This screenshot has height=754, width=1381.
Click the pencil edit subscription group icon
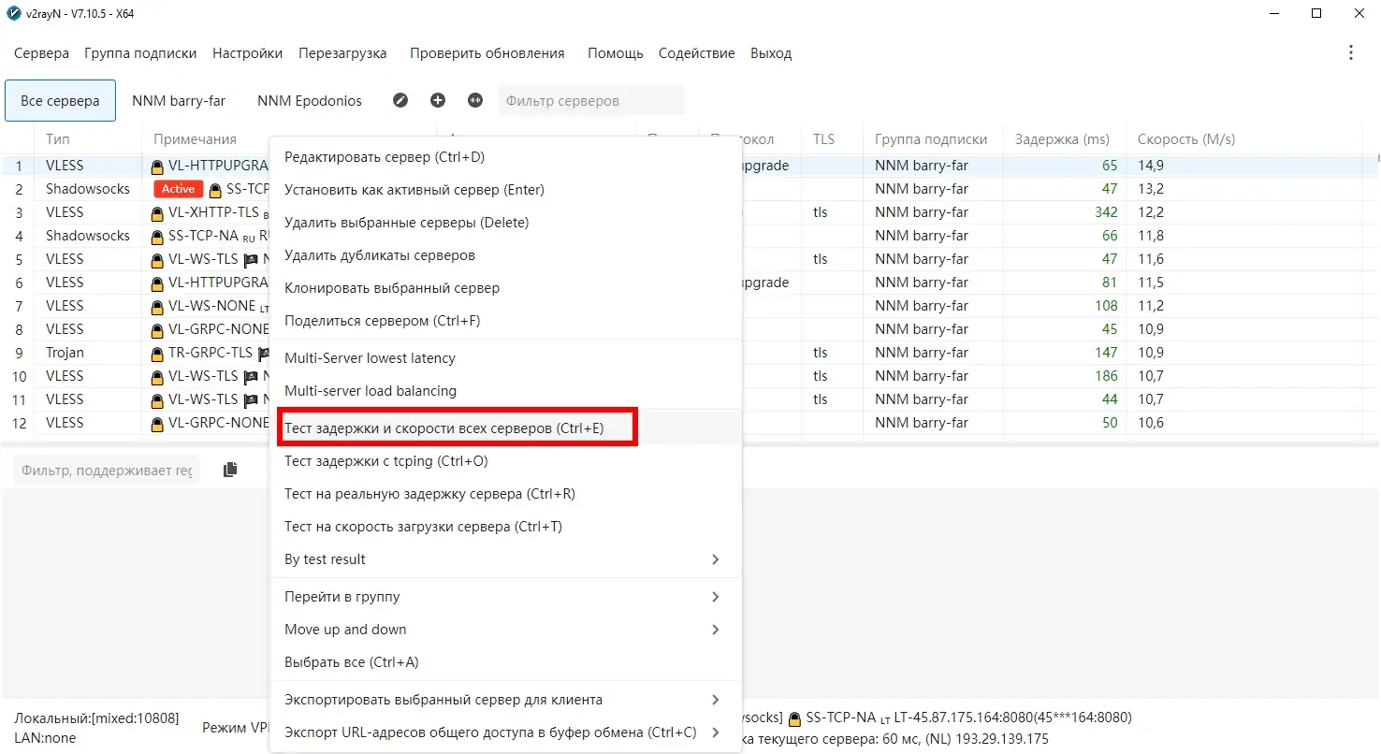click(400, 100)
